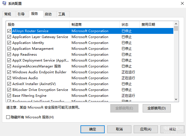This screenshot has height=136, width=186.
Task: Sort by the 状态 column header
Action: pos(130,25)
